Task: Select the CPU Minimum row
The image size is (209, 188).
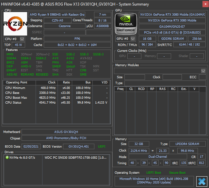Action: [56, 88]
